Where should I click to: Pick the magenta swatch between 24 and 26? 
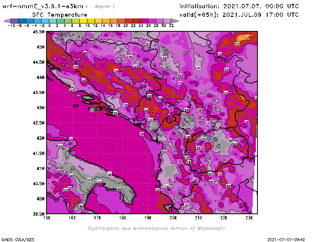[144, 21]
